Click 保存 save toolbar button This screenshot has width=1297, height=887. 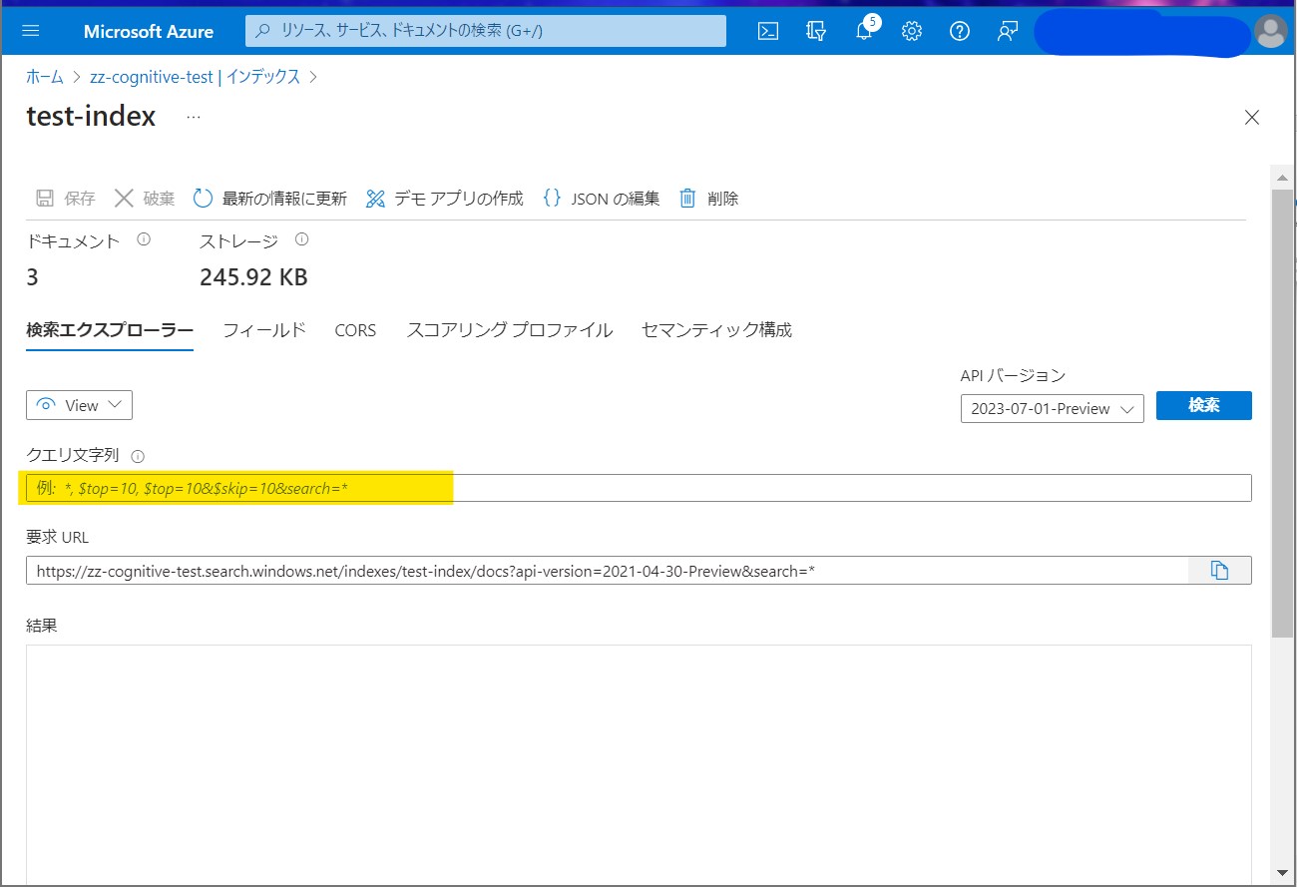pos(66,199)
